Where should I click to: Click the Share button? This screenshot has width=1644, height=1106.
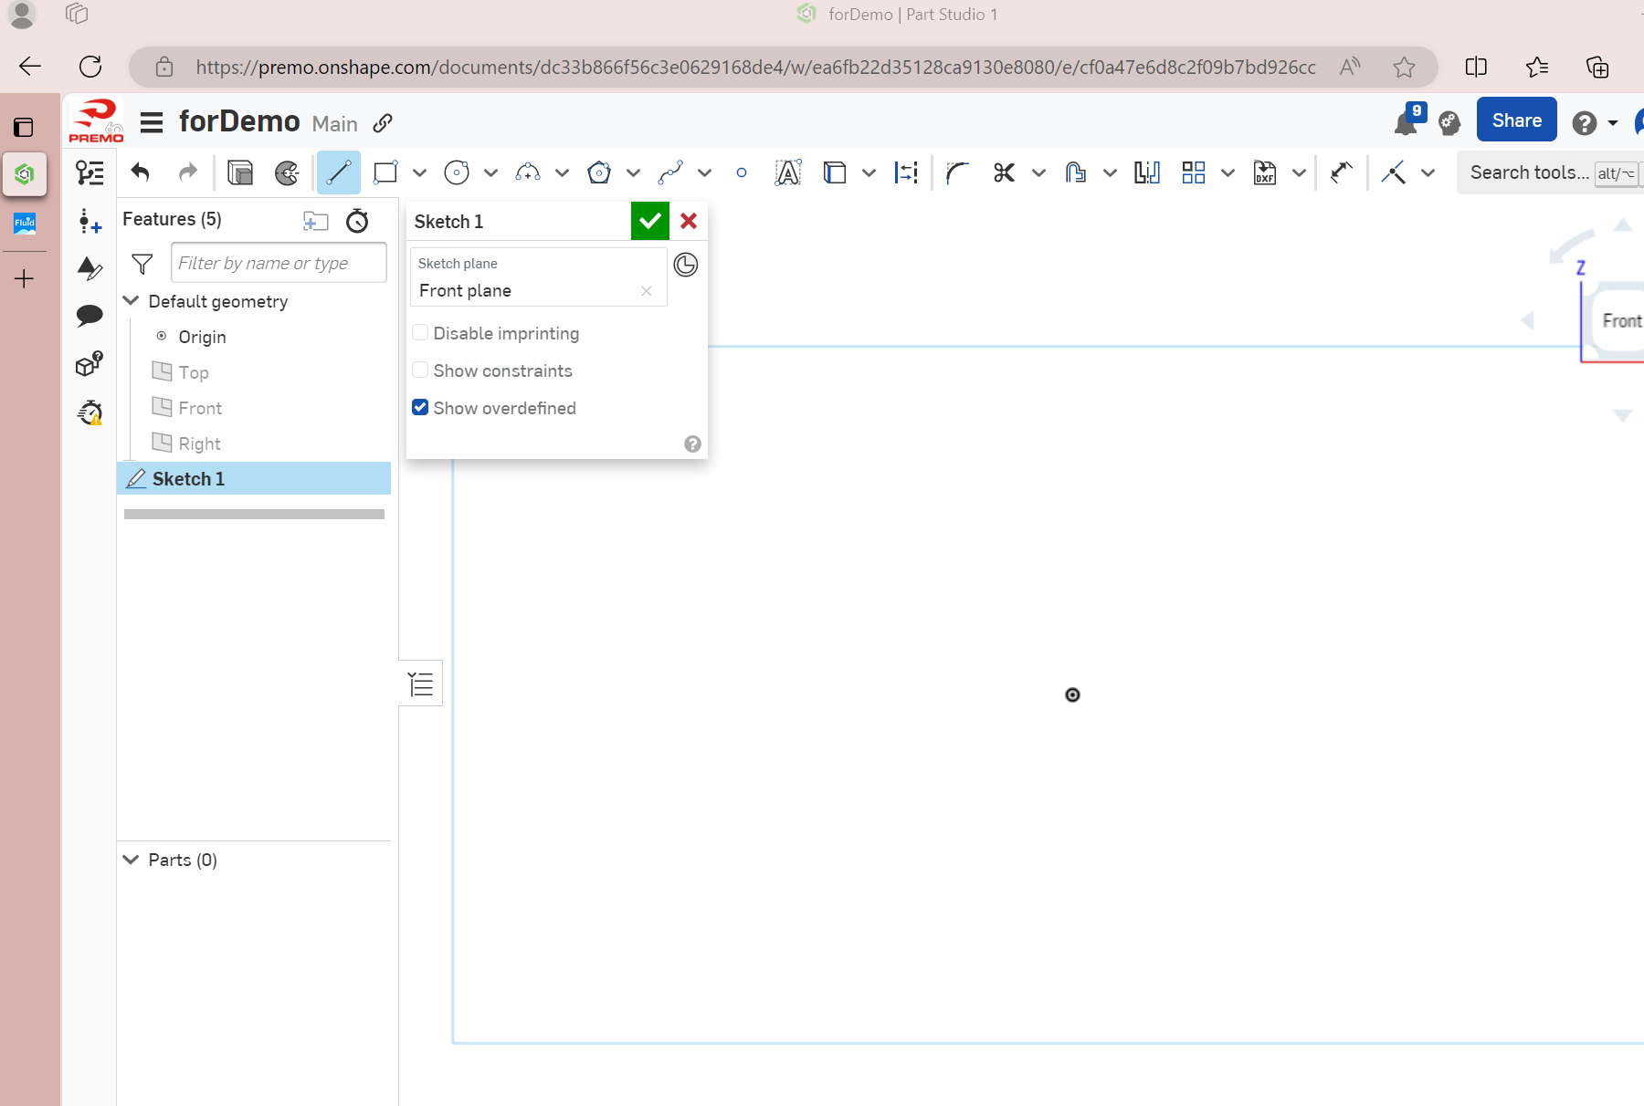tap(1516, 120)
